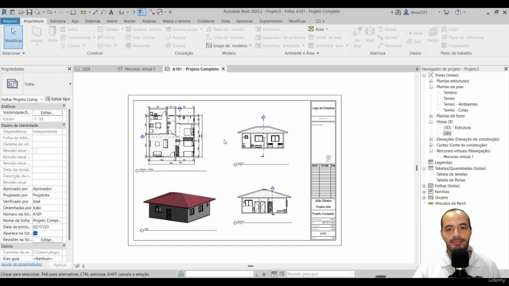Click the Close Inactive Views icon

coord(152,13)
